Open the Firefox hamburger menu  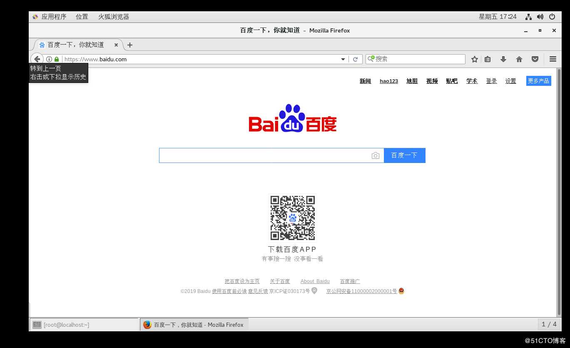coord(553,59)
